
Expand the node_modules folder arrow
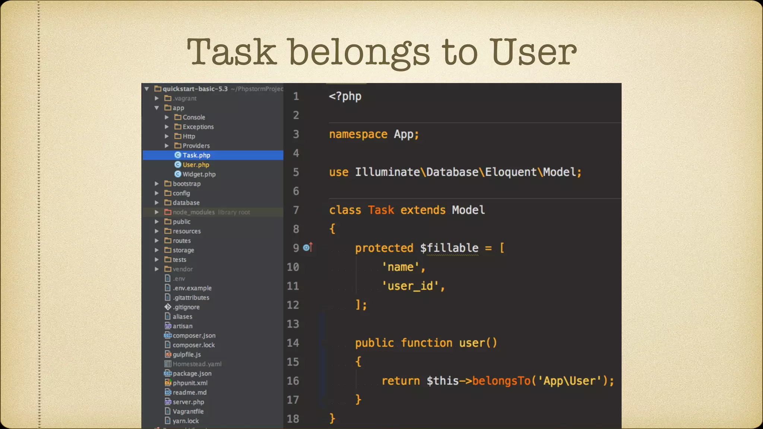click(157, 212)
